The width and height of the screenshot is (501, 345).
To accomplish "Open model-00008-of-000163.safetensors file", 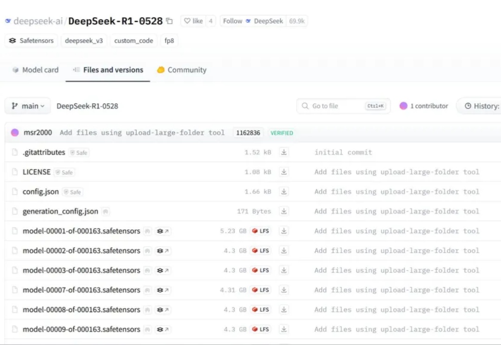I will pos(81,310).
